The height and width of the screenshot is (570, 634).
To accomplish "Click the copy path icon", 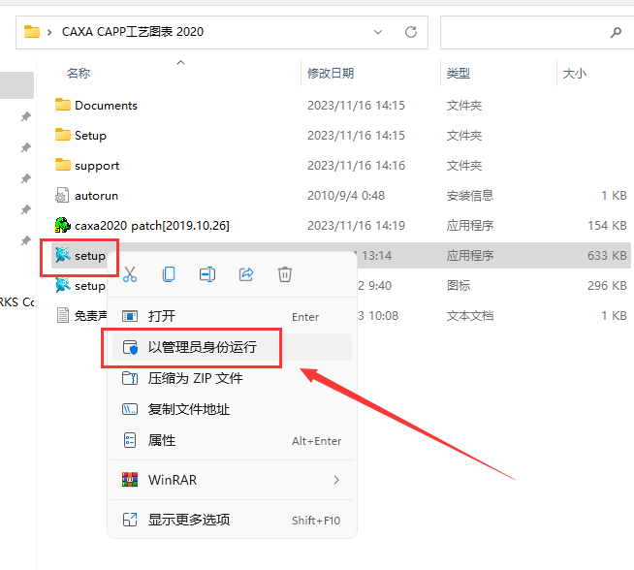I will 130,409.
